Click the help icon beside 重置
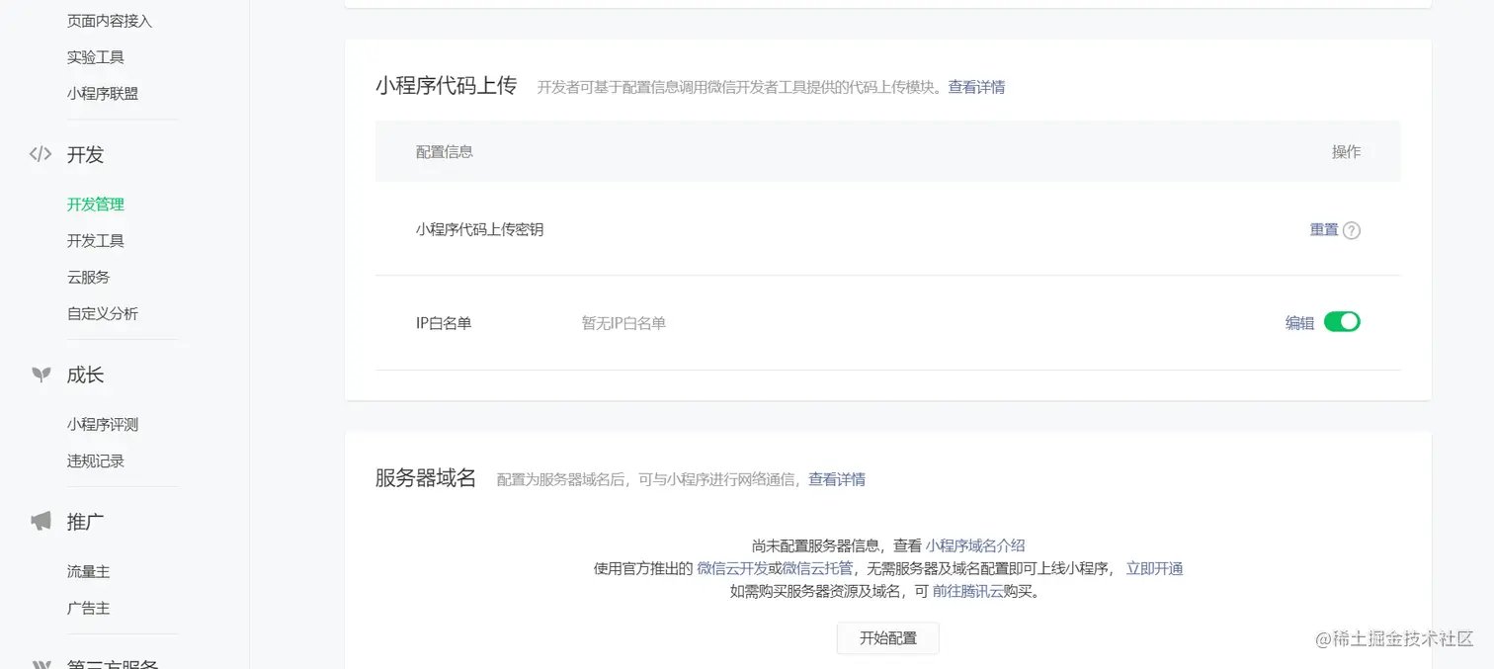Screen dimensions: 1494x669 (1352, 230)
